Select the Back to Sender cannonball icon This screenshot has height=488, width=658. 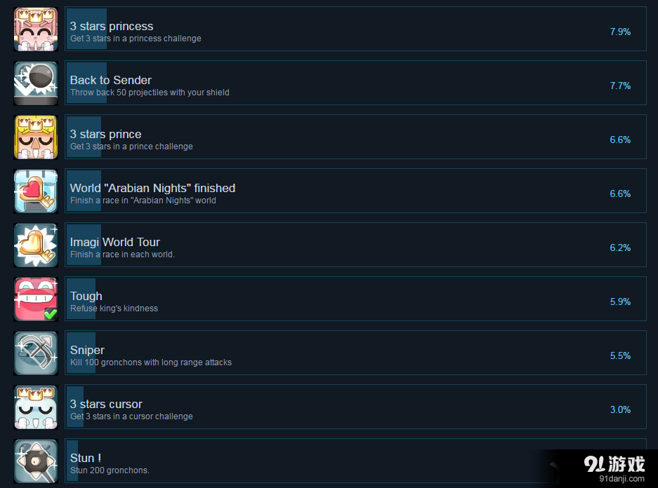[x=36, y=83]
